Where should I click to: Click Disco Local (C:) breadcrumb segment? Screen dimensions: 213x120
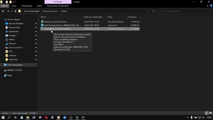(x=50, y=11)
